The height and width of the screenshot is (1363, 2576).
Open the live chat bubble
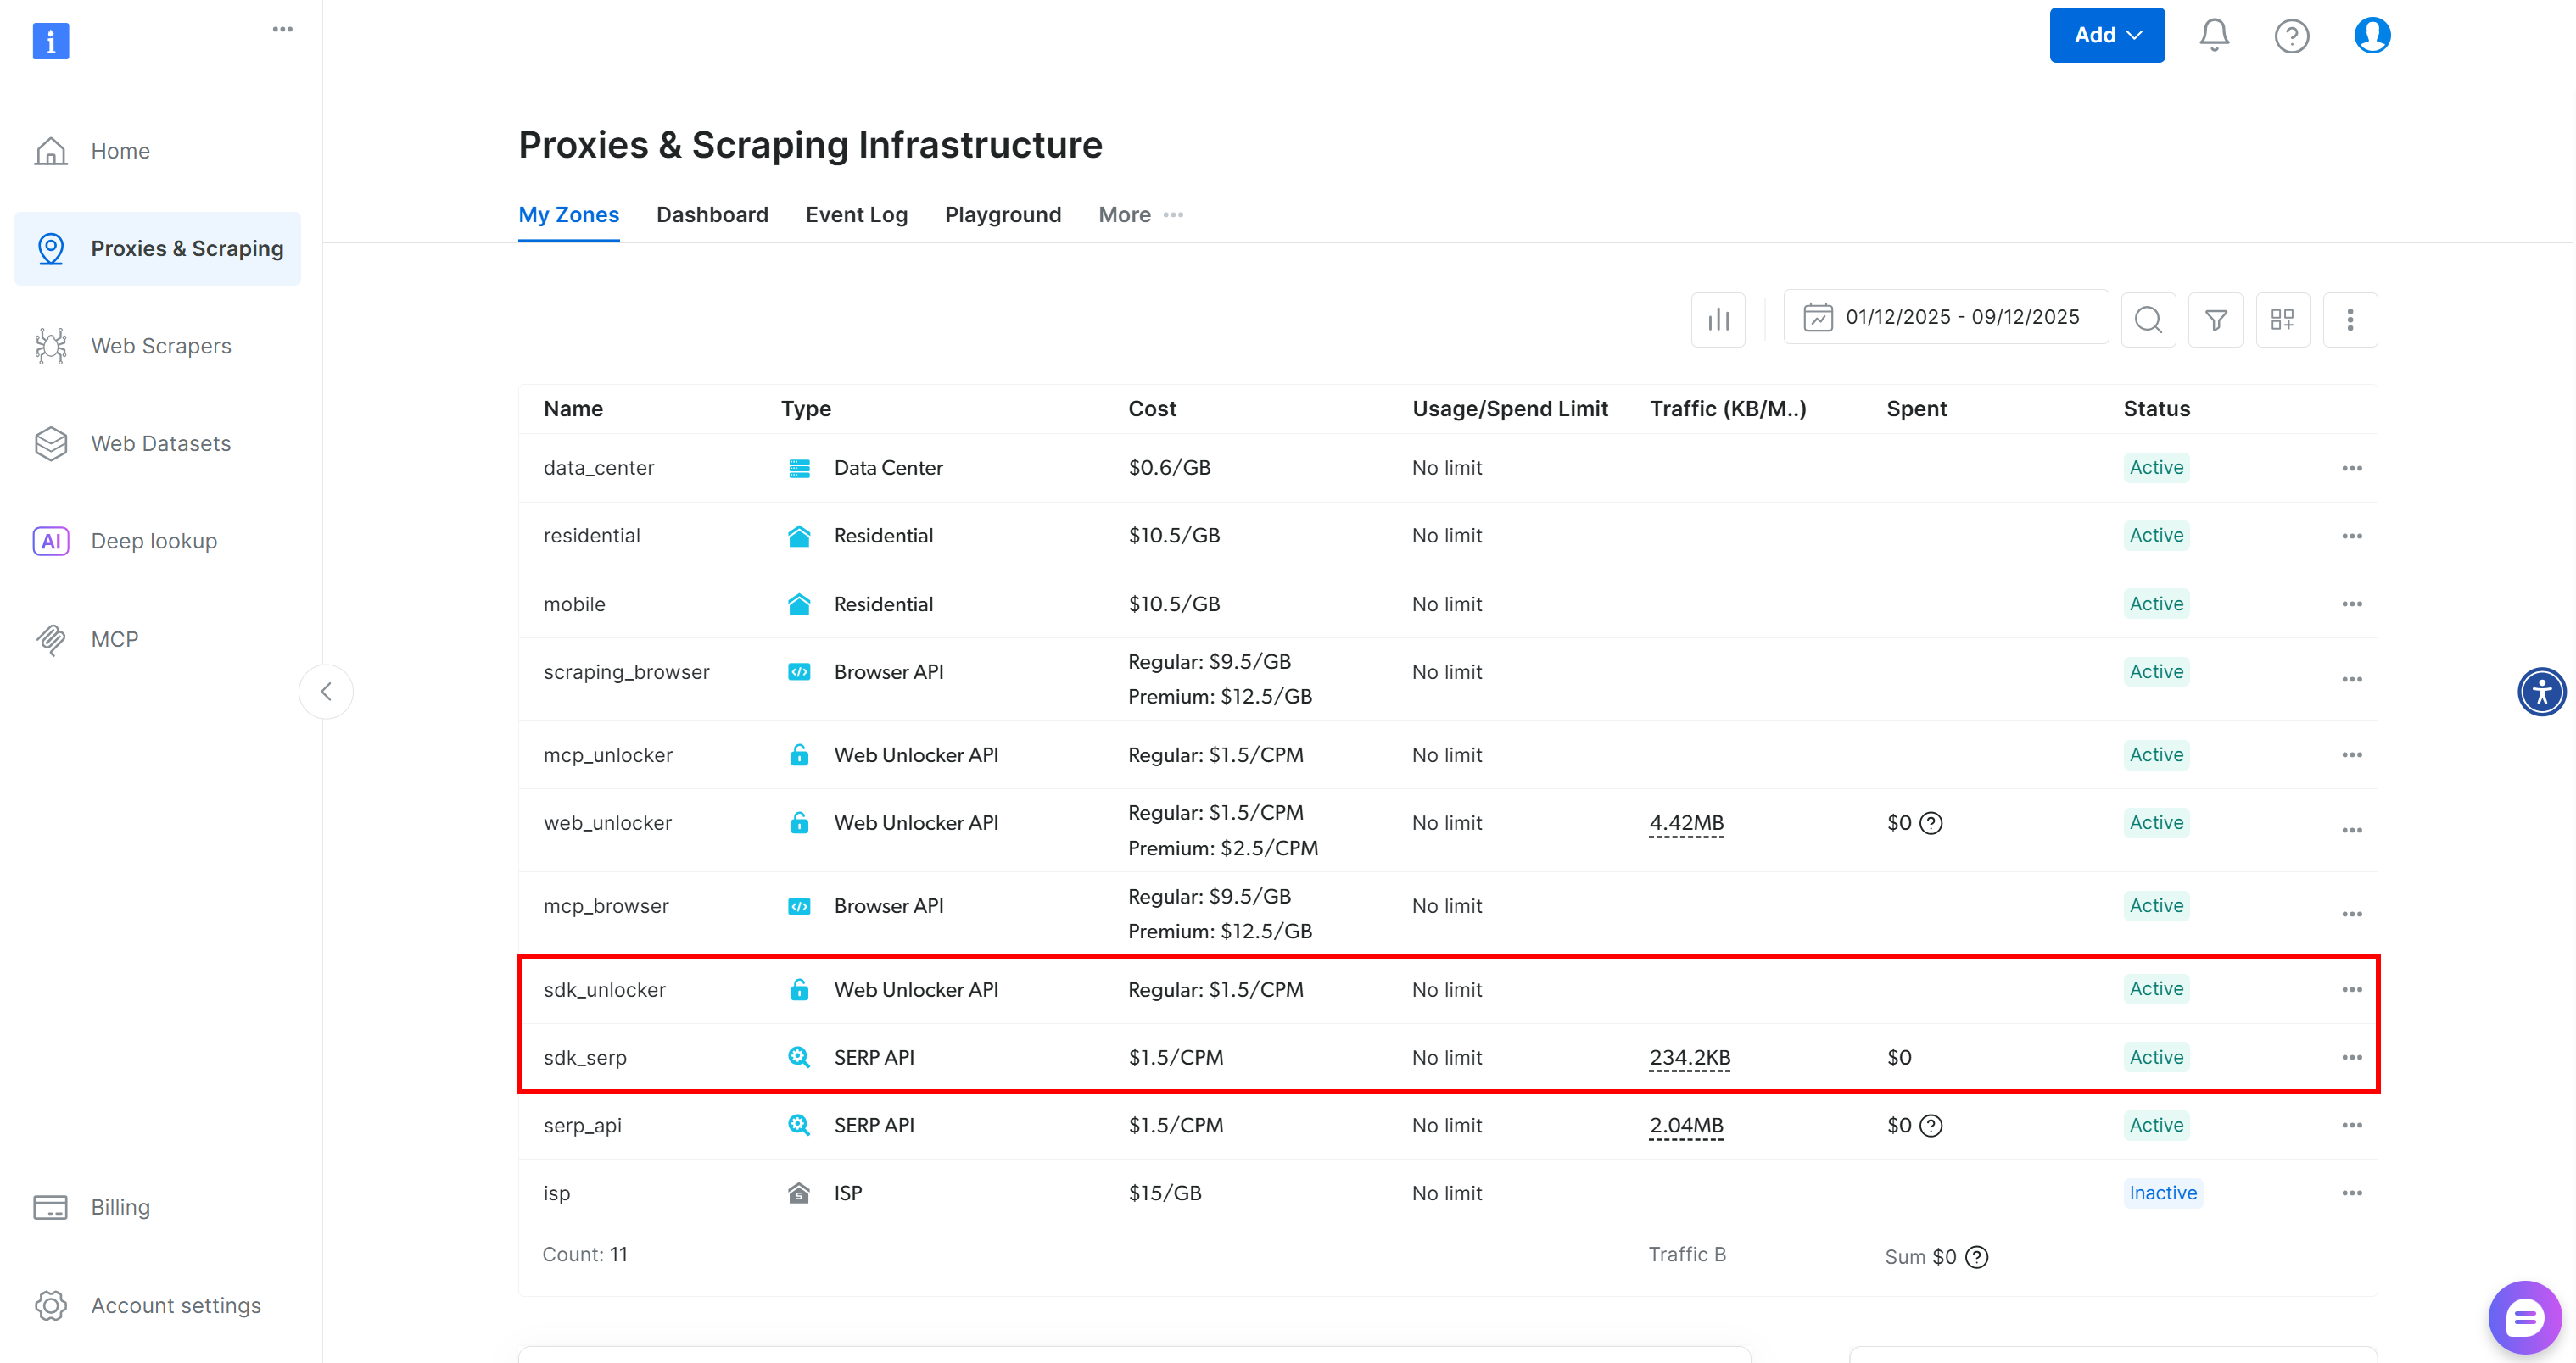[2523, 1317]
